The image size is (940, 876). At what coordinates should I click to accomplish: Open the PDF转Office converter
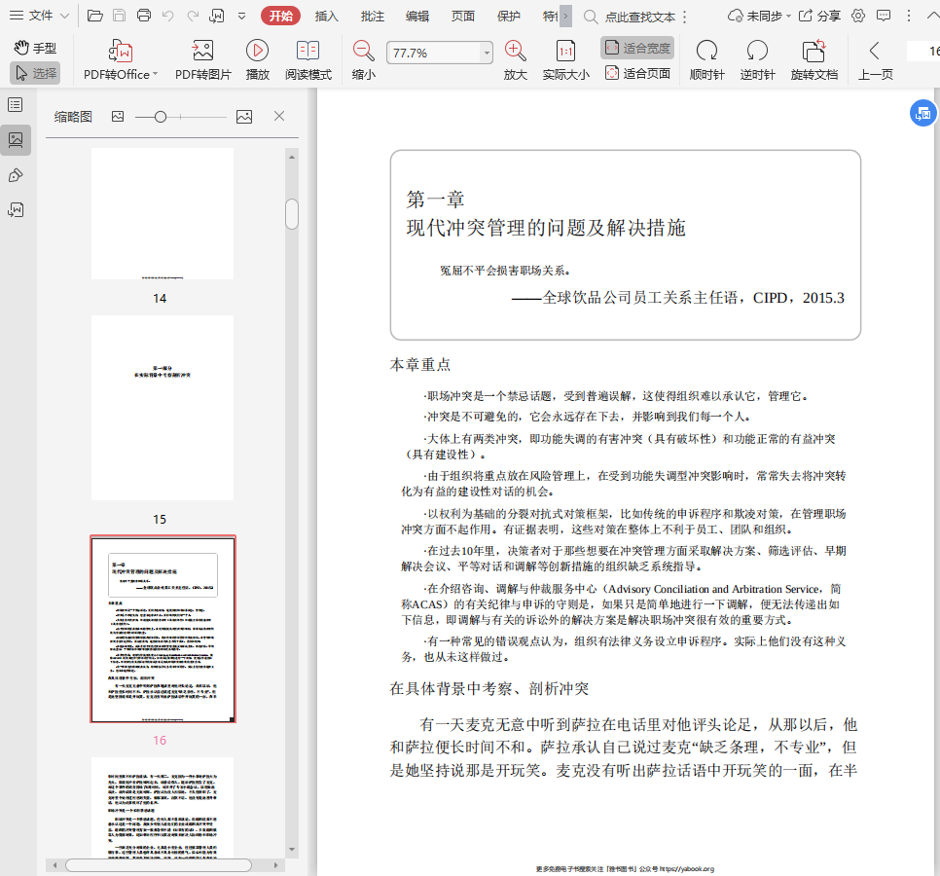click(121, 59)
